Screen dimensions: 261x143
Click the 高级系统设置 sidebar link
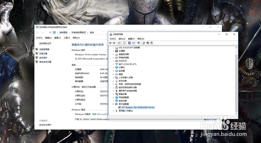click(x=45, y=62)
